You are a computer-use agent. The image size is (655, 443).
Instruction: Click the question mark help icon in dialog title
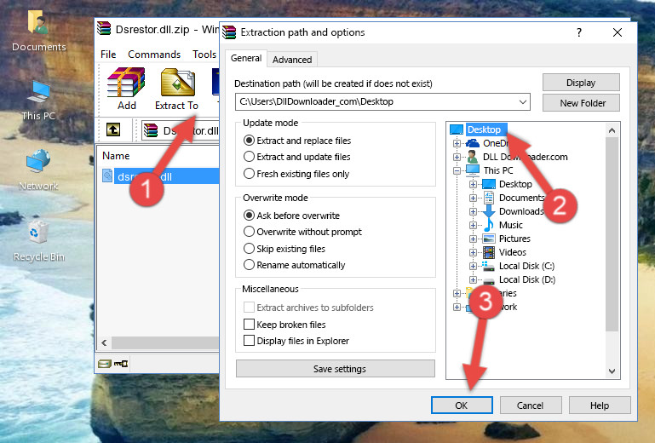579,32
